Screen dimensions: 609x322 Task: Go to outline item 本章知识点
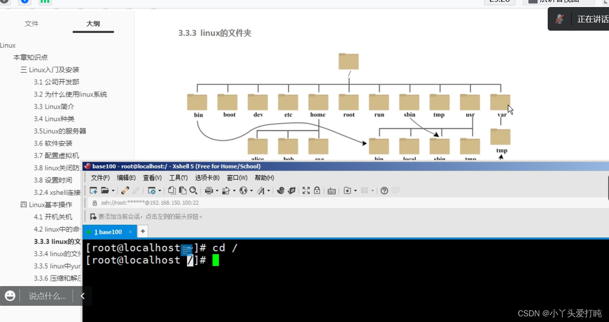[x=31, y=57]
